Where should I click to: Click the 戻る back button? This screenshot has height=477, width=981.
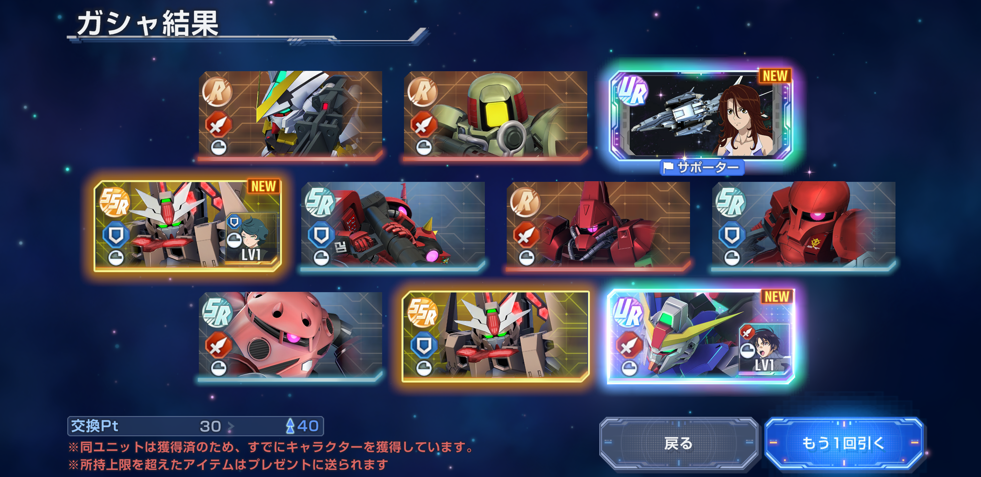point(679,443)
